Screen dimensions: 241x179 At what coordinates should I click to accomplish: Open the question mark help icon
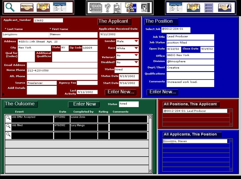click(x=107, y=8)
